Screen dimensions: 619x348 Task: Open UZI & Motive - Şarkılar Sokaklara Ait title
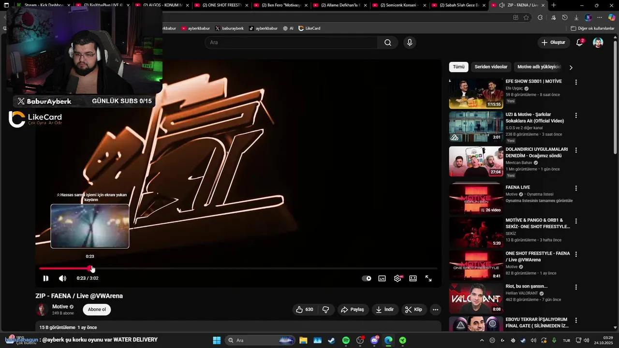(535, 117)
